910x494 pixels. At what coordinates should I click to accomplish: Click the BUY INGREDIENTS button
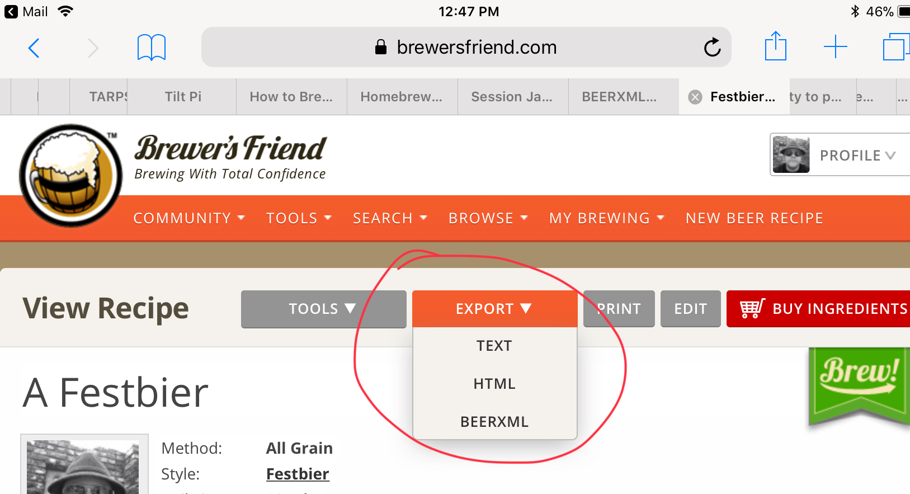(818, 309)
